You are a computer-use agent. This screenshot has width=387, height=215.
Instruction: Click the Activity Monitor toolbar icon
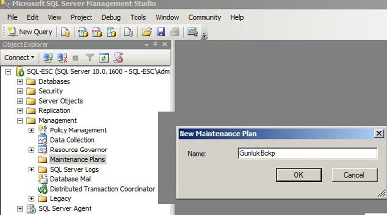[192, 32]
